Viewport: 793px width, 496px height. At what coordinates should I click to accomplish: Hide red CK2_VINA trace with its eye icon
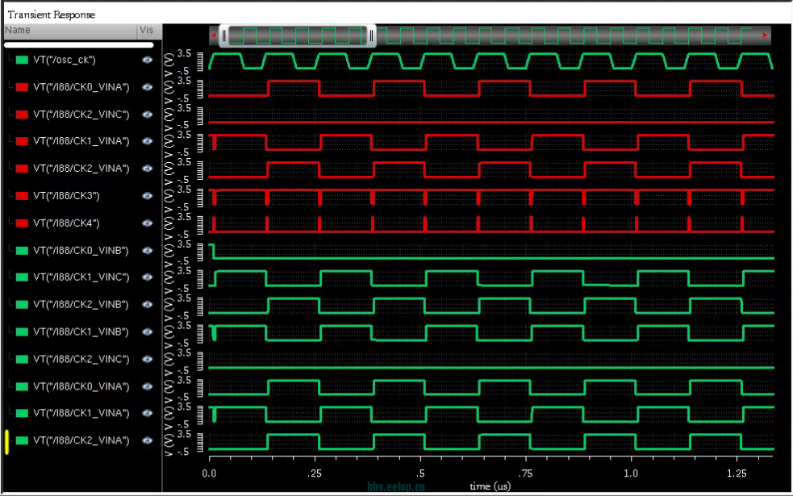(147, 169)
